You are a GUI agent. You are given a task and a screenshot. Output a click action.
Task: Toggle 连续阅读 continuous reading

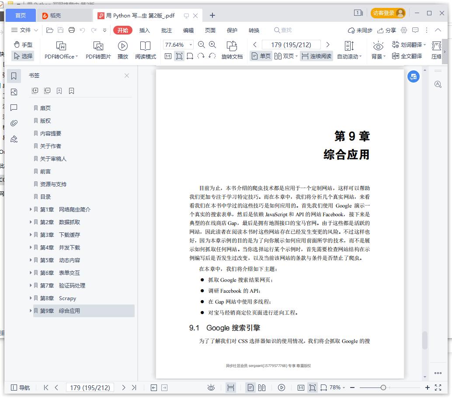coord(316,56)
